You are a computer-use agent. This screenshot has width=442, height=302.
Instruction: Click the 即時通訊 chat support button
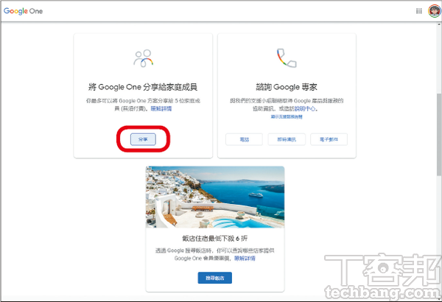click(287, 139)
